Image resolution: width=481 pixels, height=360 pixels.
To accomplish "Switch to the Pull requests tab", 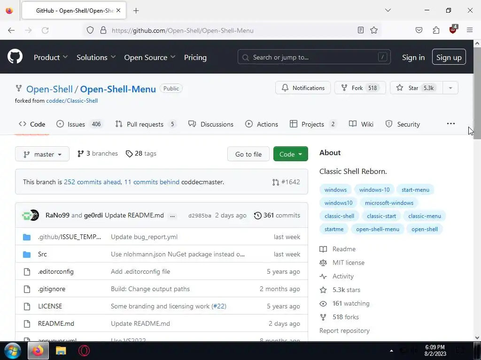I will coord(146,124).
